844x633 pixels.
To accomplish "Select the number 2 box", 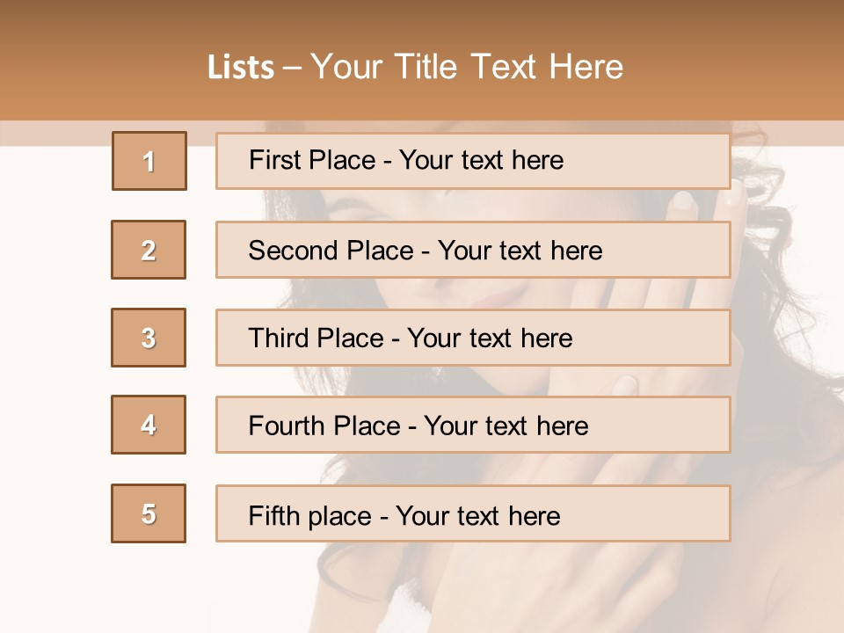I will [x=149, y=250].
